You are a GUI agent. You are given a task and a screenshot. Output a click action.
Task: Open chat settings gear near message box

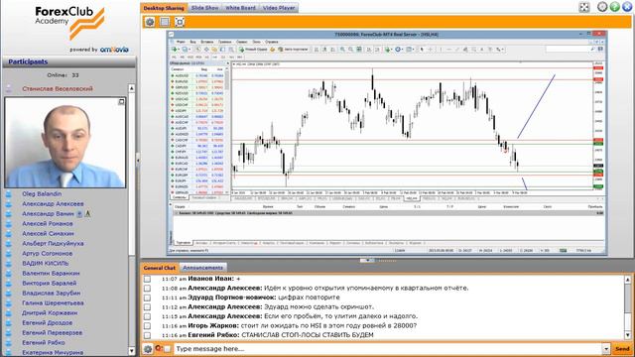148,349
